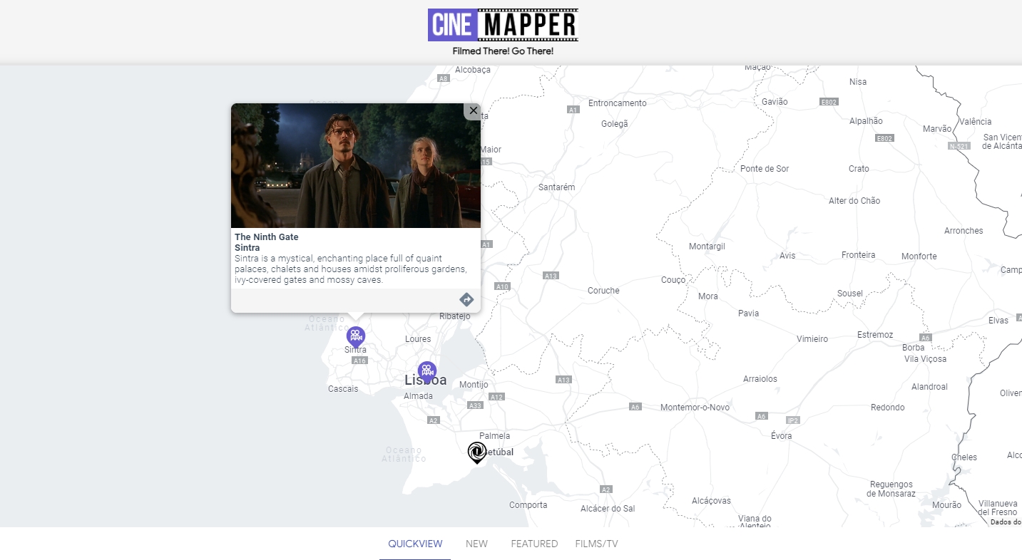This screenshot has width=1022, height=560.
Task: Click the Arraiolos map label
Action: coord(760,379)
